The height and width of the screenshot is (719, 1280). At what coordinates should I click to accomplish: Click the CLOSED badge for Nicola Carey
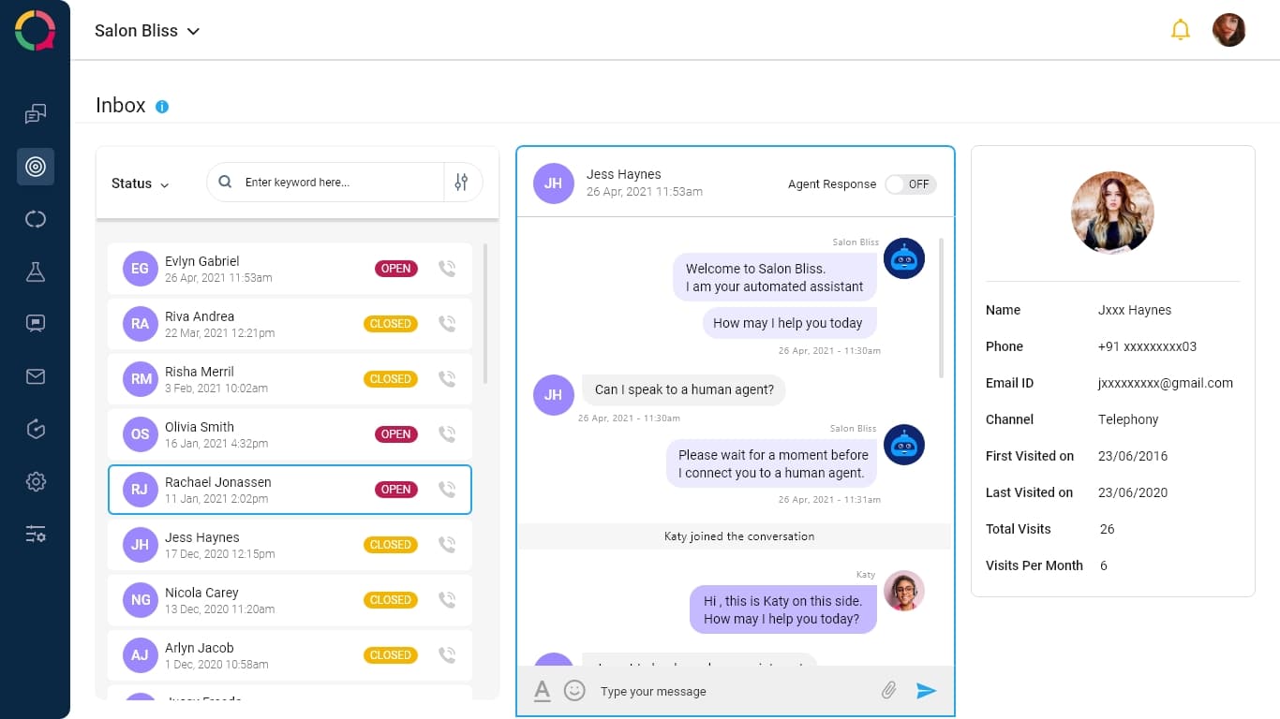point(391,600)
